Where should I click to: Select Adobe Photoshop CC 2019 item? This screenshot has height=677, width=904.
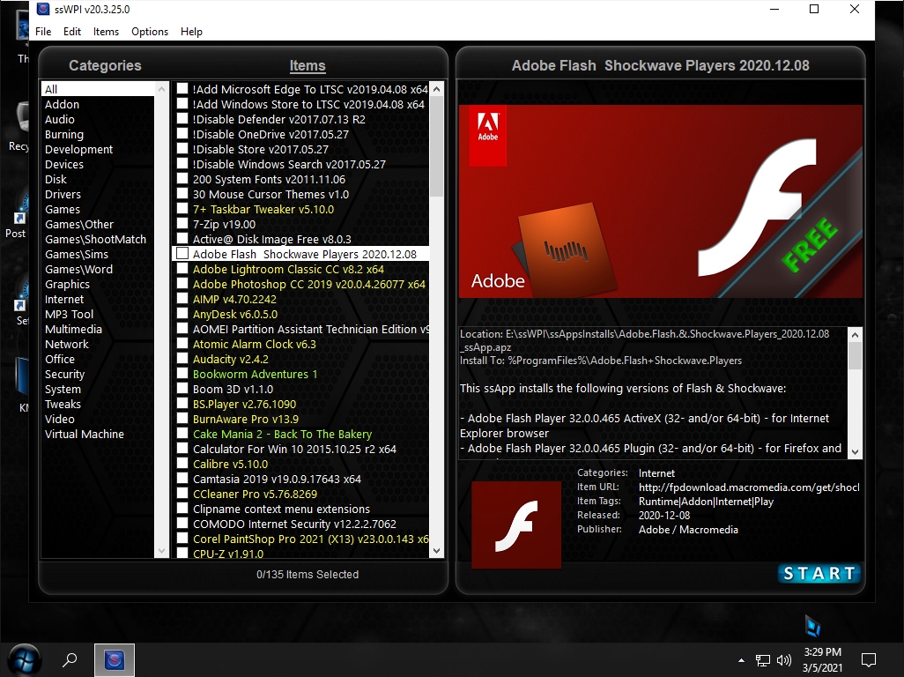coord(309,285)
